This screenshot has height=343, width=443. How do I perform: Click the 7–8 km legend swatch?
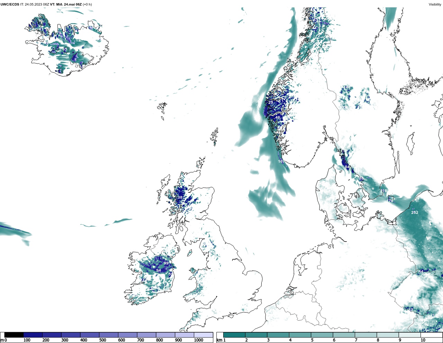[x=366, y=335]
